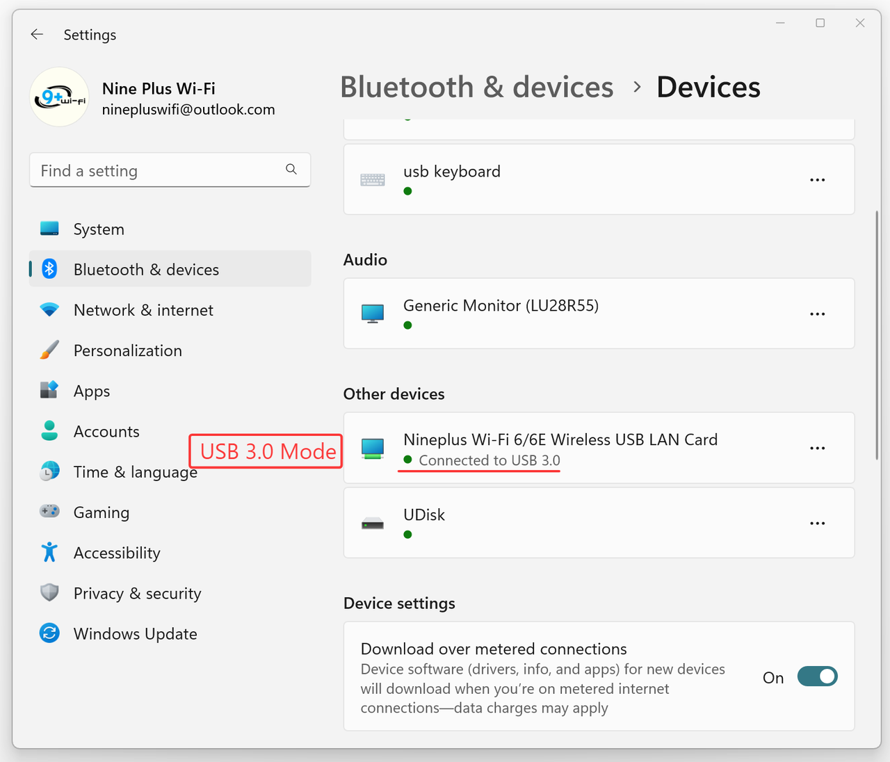Select the UDisk device name

pyautogui.click(x=424, y=515)
